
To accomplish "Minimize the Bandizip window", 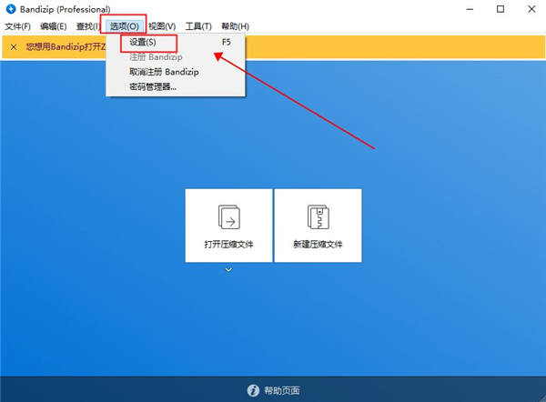I will pos(470,9).
